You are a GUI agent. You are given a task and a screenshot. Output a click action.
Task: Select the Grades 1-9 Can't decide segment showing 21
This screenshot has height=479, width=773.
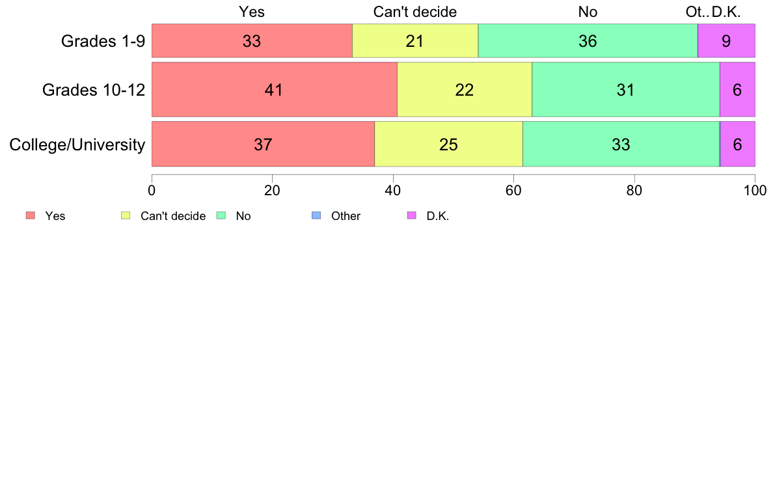pyautogui.click(x=415, y=40)
